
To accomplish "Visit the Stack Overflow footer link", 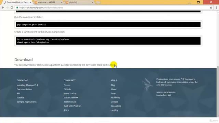I will click(x=71, y=98).
